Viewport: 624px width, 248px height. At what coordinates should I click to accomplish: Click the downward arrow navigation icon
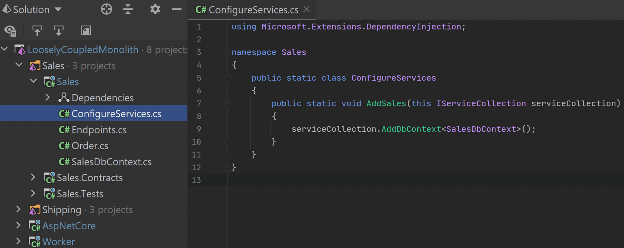59,30
